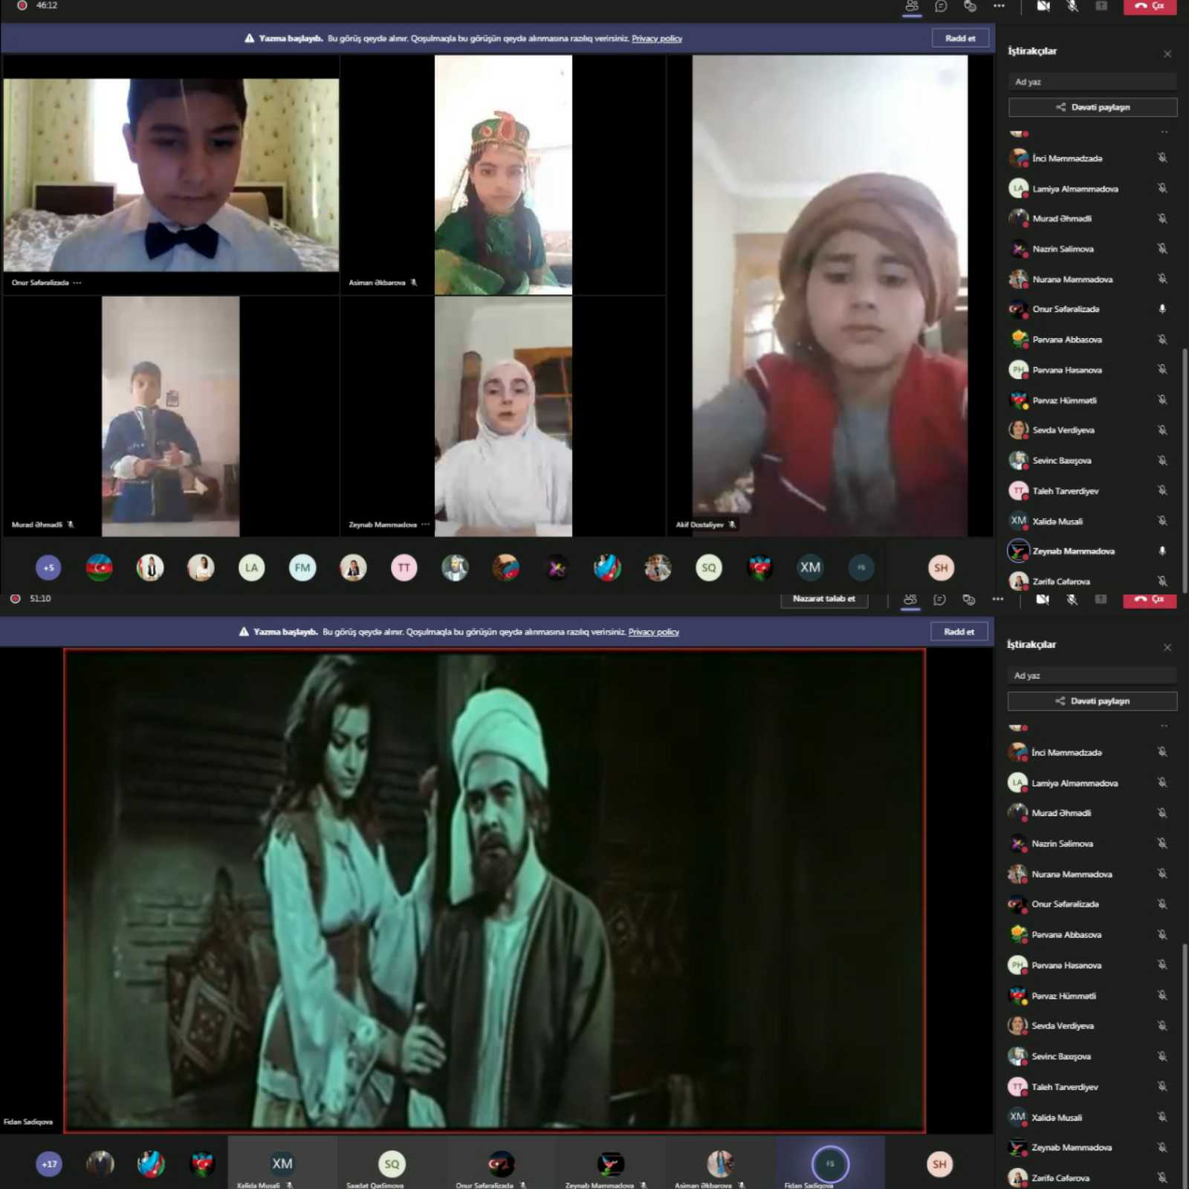Toggle microphone in 46:12 meeting toolbar
Image resolution: width=1189 pixels, height=1189 pixels.
1072,6
